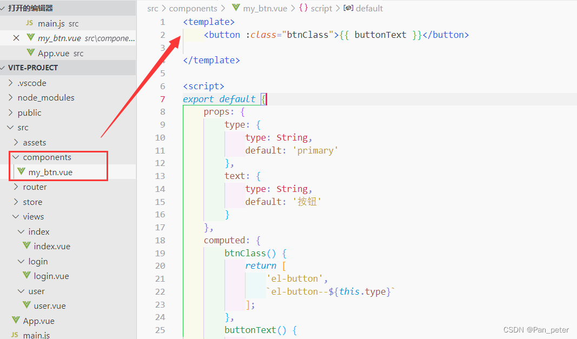577x339 pixels.
Task: Collapse the views folder chevron
Action: coord(16,216)
